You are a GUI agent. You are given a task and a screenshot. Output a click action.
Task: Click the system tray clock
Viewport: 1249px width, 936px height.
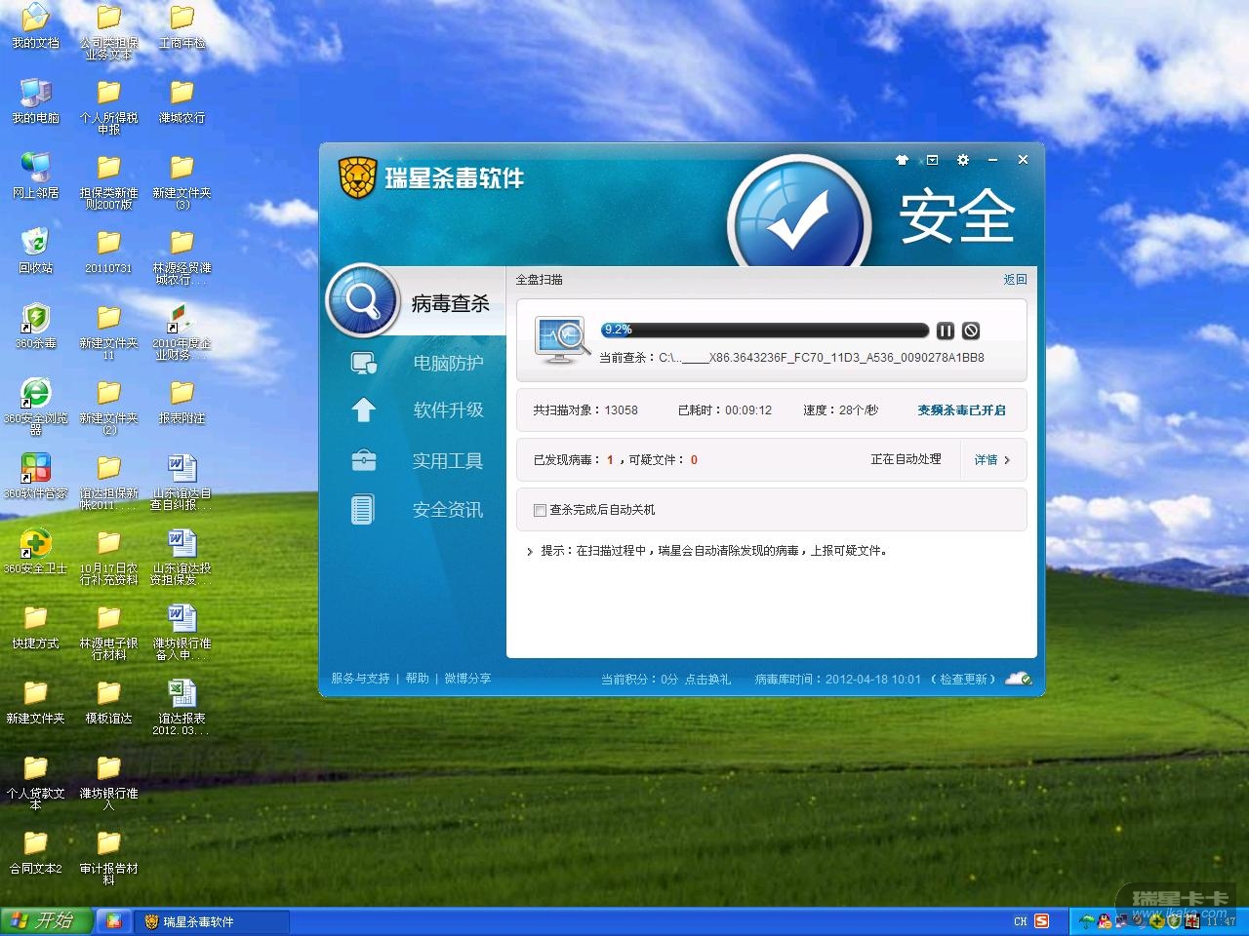point(1221,921)
